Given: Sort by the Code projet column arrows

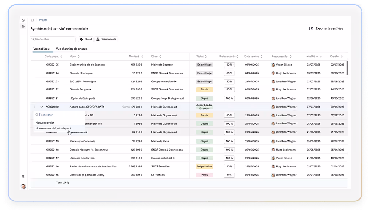Looking at the screenshot, I should [61, 57].
